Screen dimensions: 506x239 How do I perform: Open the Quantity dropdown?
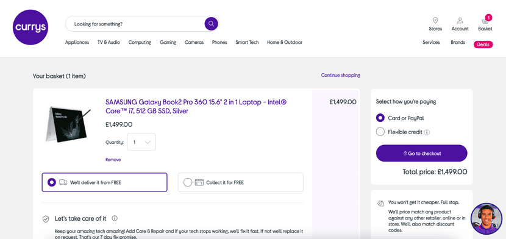tap(141, 142)
